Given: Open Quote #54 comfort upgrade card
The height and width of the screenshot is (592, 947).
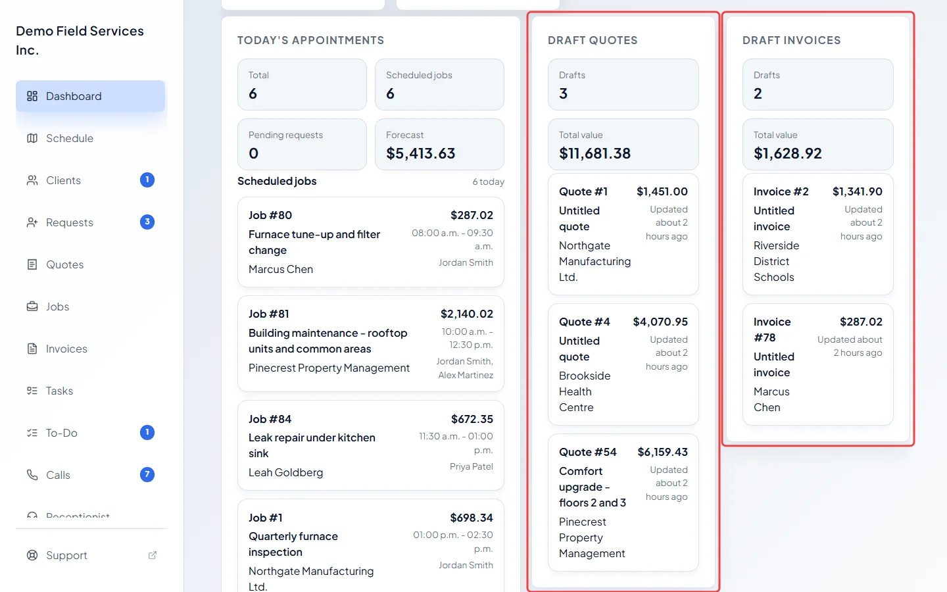Looking at the screenshot, I should tap(623, 503).
